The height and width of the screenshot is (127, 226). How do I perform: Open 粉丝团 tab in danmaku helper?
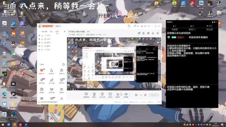[x=209, y=30]
